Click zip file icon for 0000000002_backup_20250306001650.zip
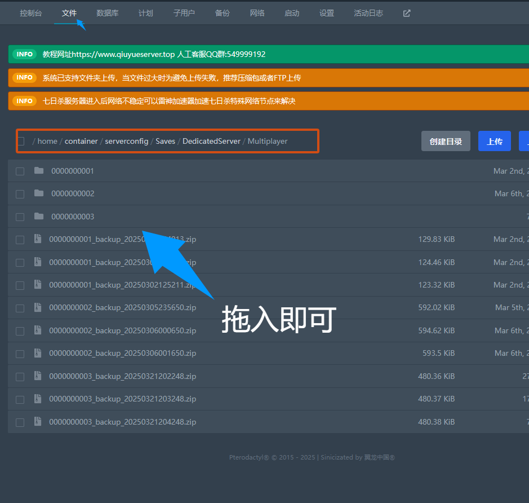This screenshot has height=503, width=529. pos(38,353)
